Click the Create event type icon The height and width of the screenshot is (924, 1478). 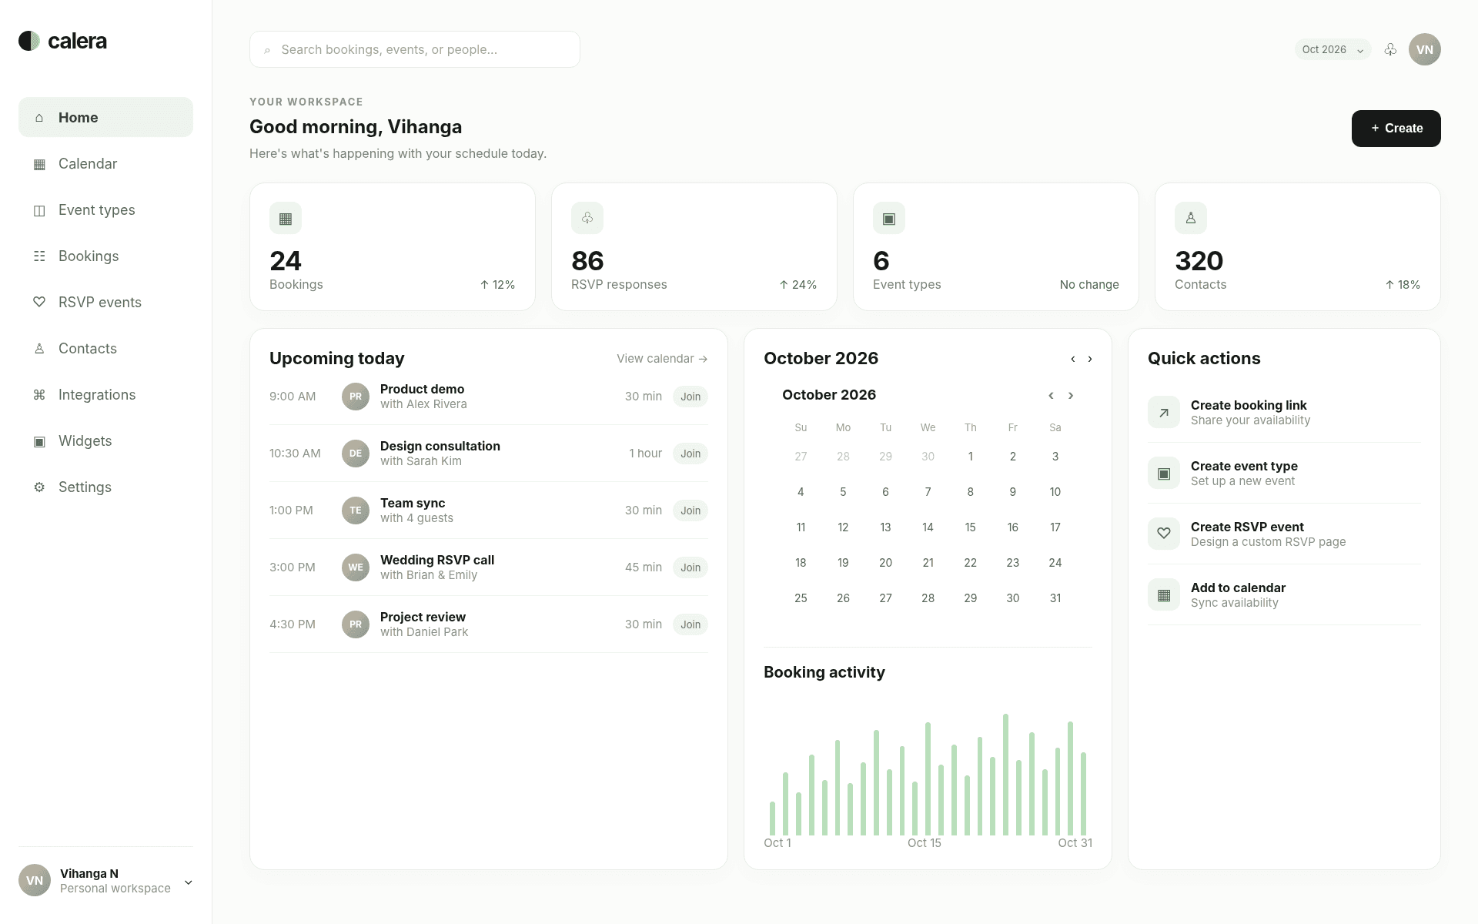[1164, 474]
